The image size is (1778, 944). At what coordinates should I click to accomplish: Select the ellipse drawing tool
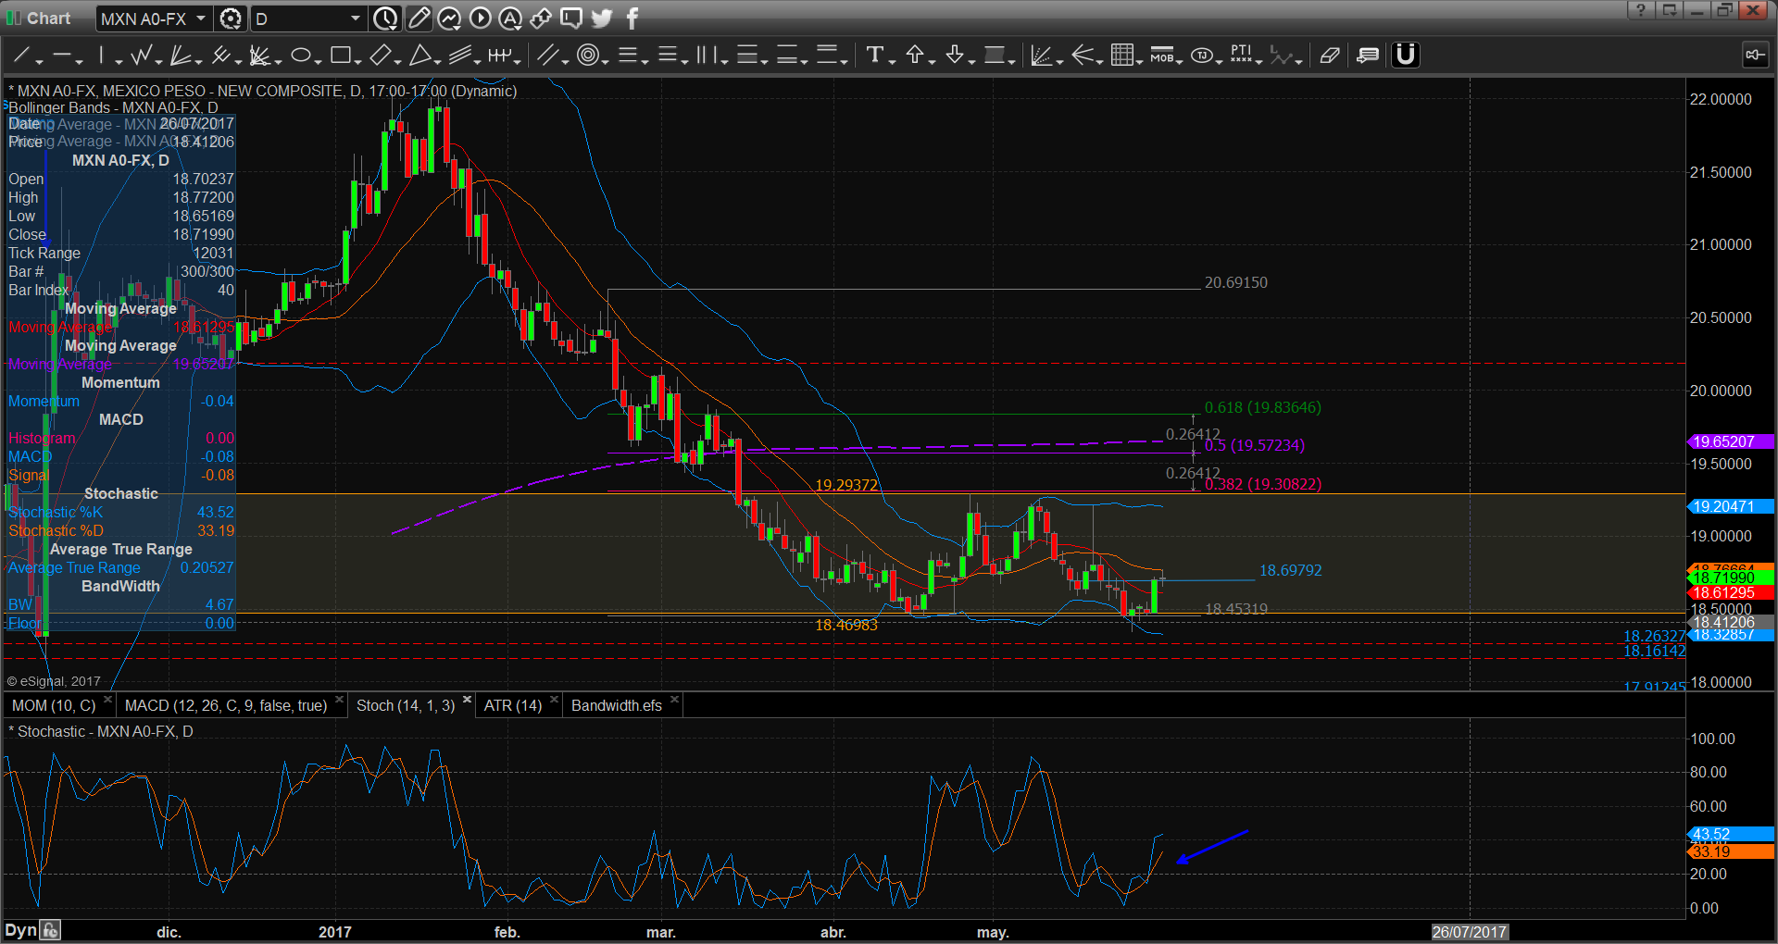(300, 56)
